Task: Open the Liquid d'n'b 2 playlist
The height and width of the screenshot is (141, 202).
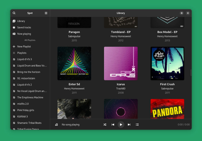Action: pos(30,85)
